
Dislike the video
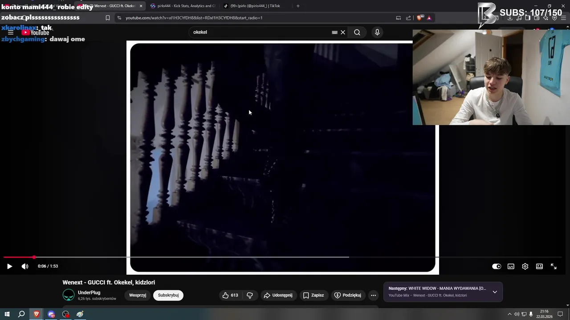coord(250,295)
